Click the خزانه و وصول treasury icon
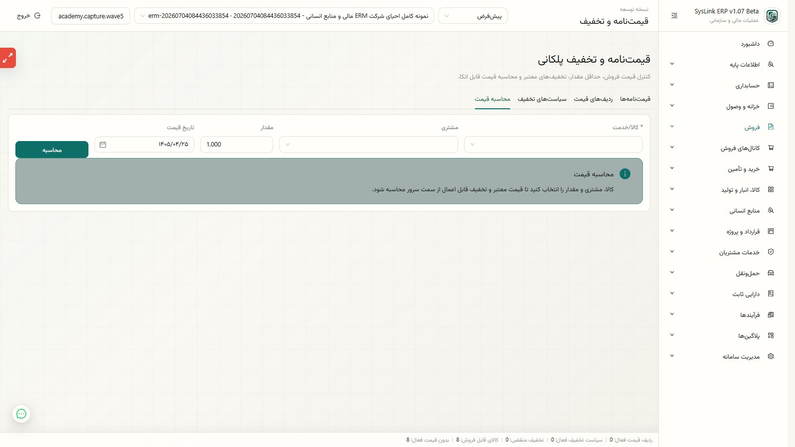This screenshot has height=447, width=795. click(x=771, y=106)
